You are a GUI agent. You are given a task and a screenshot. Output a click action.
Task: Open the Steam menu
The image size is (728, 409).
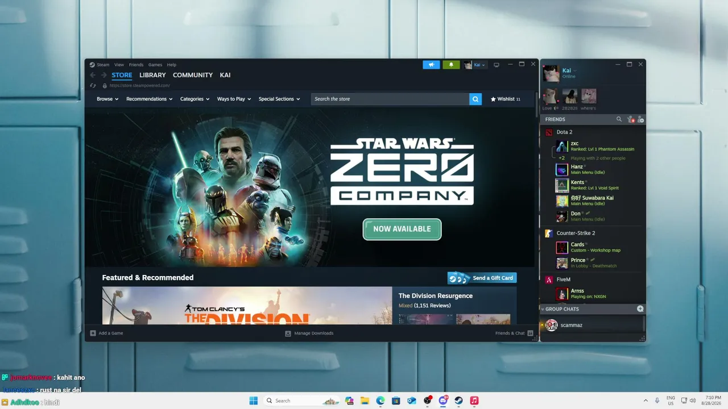pyautogui.click(x=102, y=65)
